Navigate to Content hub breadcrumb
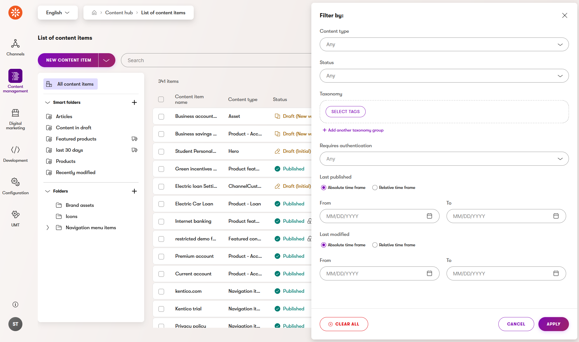 click(119, 13)
